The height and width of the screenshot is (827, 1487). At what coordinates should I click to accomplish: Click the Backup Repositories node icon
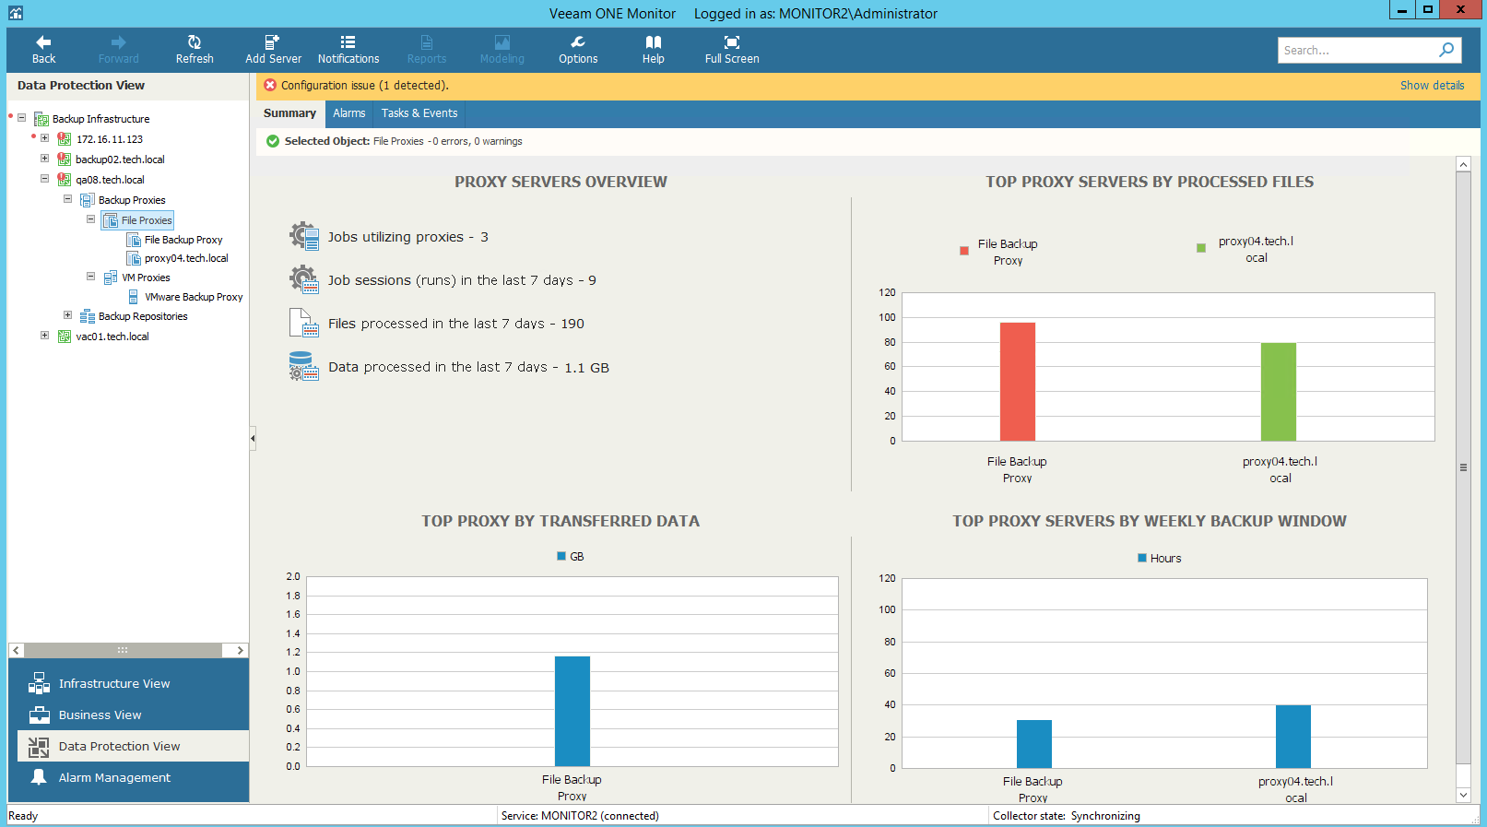point(88,316)
